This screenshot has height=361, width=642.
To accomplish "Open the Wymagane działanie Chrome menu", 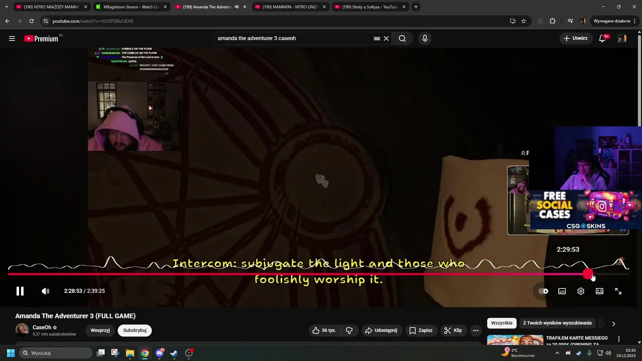I will [x=614, y=21].
